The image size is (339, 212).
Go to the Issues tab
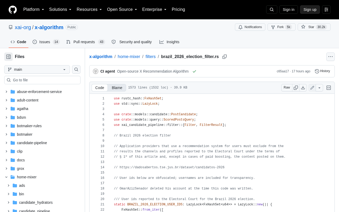pyautogui.click(x=46, y=42)
